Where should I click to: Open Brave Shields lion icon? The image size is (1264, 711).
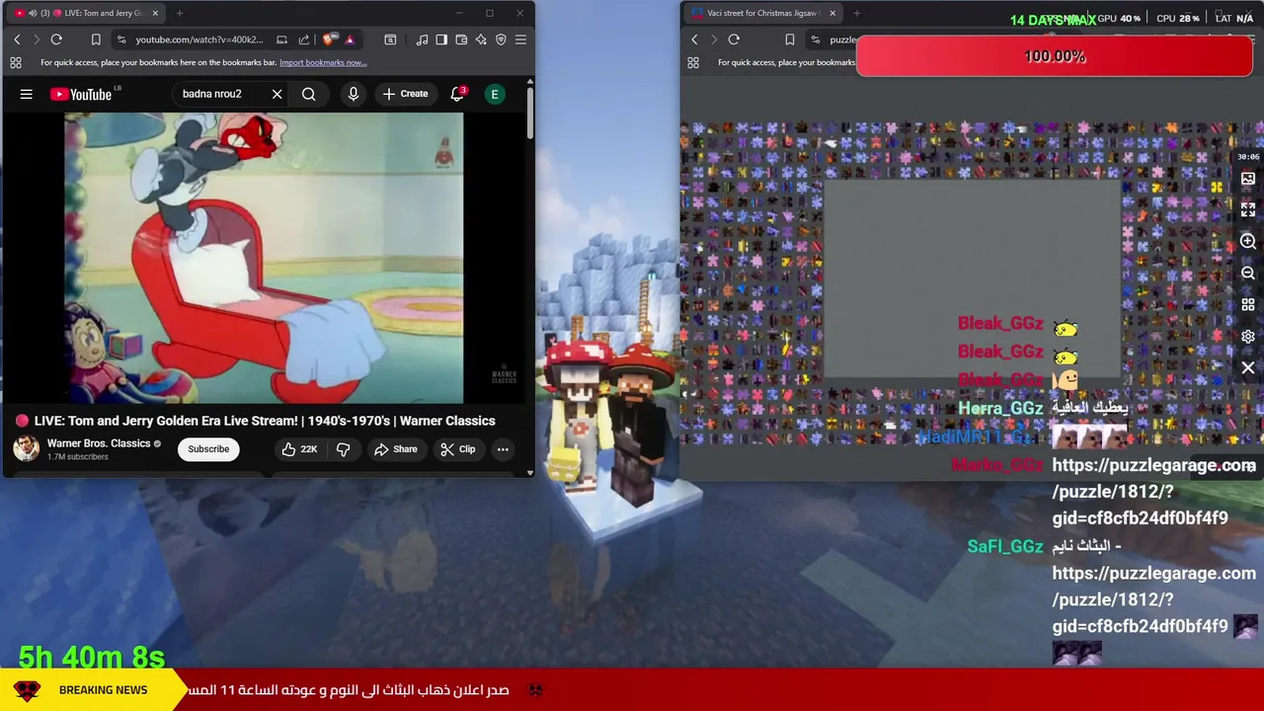(329, 39)
